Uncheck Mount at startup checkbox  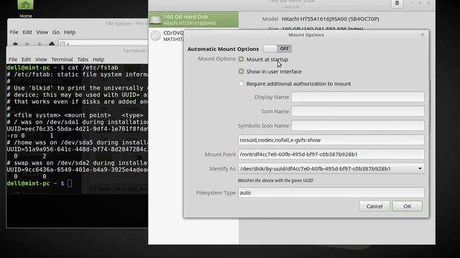(x=241, y=59)
